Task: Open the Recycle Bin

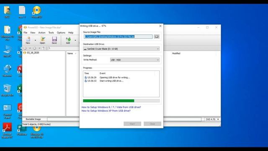Action: pyautogui.click(x=7, y=90)
